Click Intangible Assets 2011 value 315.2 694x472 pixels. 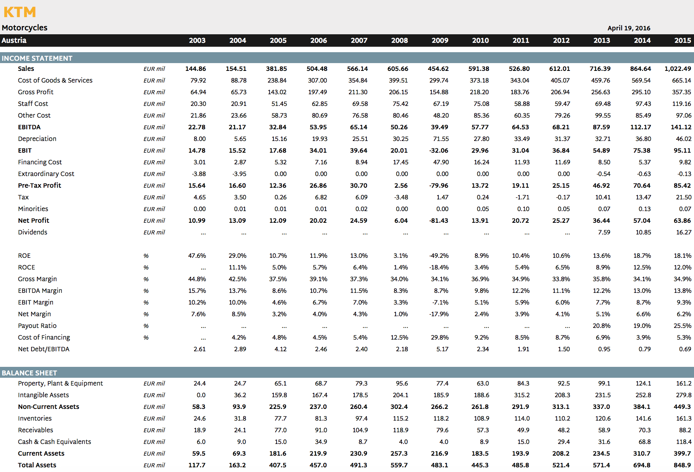(x=522, y=395)
